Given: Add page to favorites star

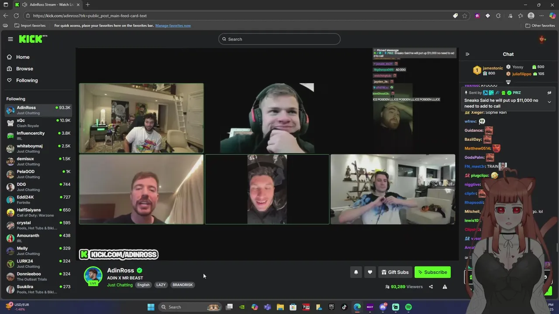Looking at the screenshot, I should [465, 16].
